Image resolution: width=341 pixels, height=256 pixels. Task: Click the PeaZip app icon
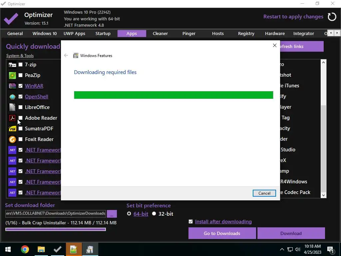point(12,75)
